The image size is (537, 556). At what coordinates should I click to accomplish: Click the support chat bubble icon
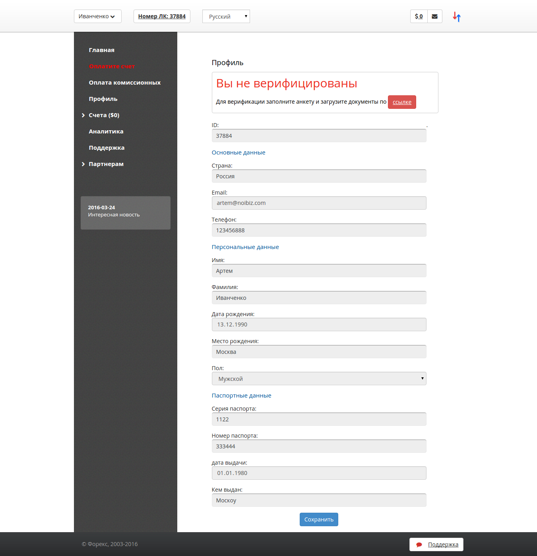419,544
